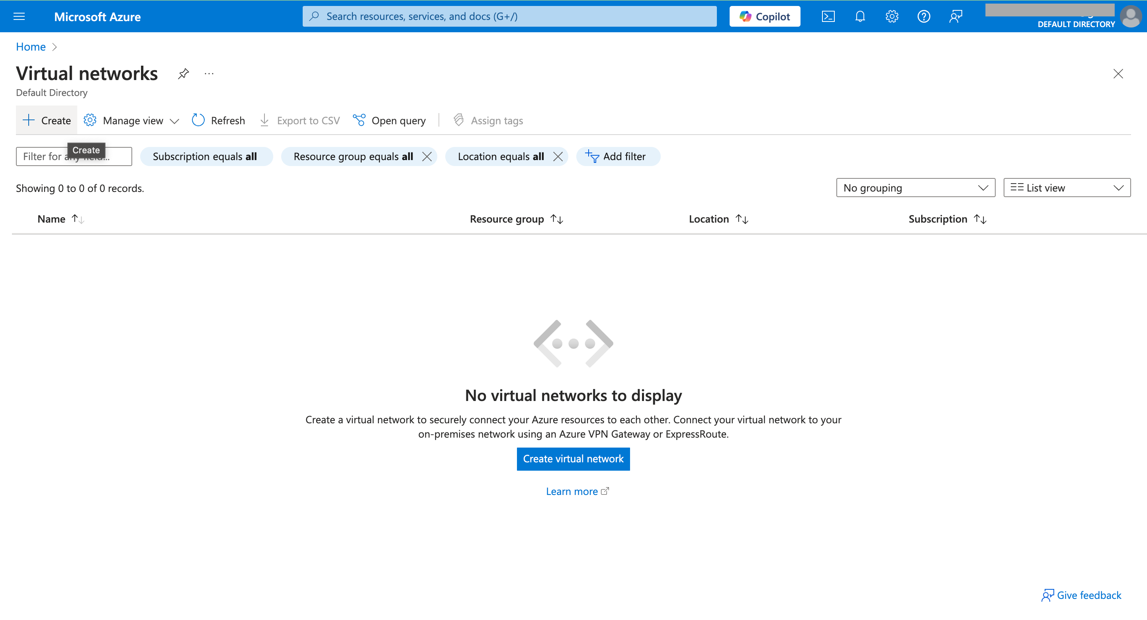Open the Azure Cloud Shell
Screen dimensions: 1147x620
point(828,16)
